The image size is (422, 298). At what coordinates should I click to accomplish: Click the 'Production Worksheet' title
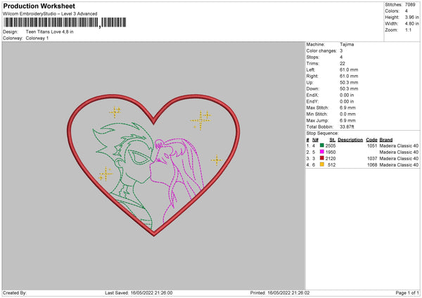(x=39, y=6)
